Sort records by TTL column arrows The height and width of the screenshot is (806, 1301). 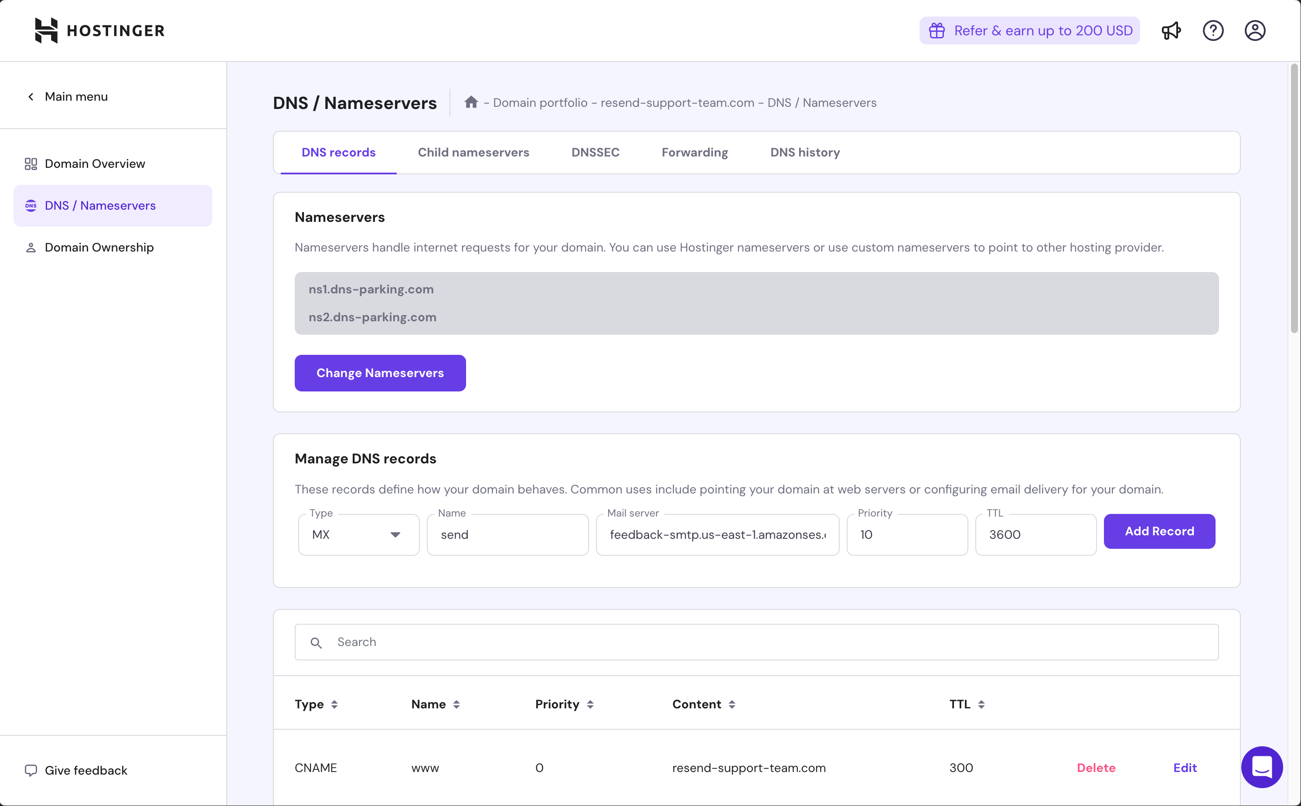pos(981,704)
